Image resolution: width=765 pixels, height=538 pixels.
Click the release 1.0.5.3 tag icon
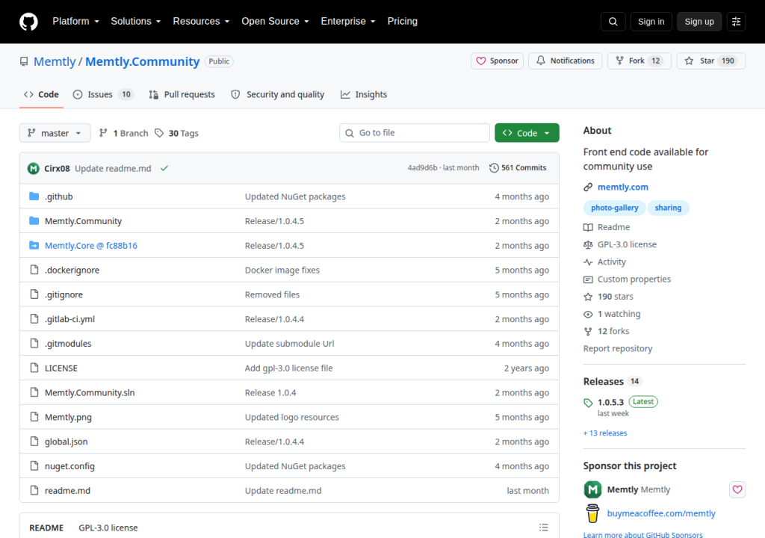tap(588, 403)
